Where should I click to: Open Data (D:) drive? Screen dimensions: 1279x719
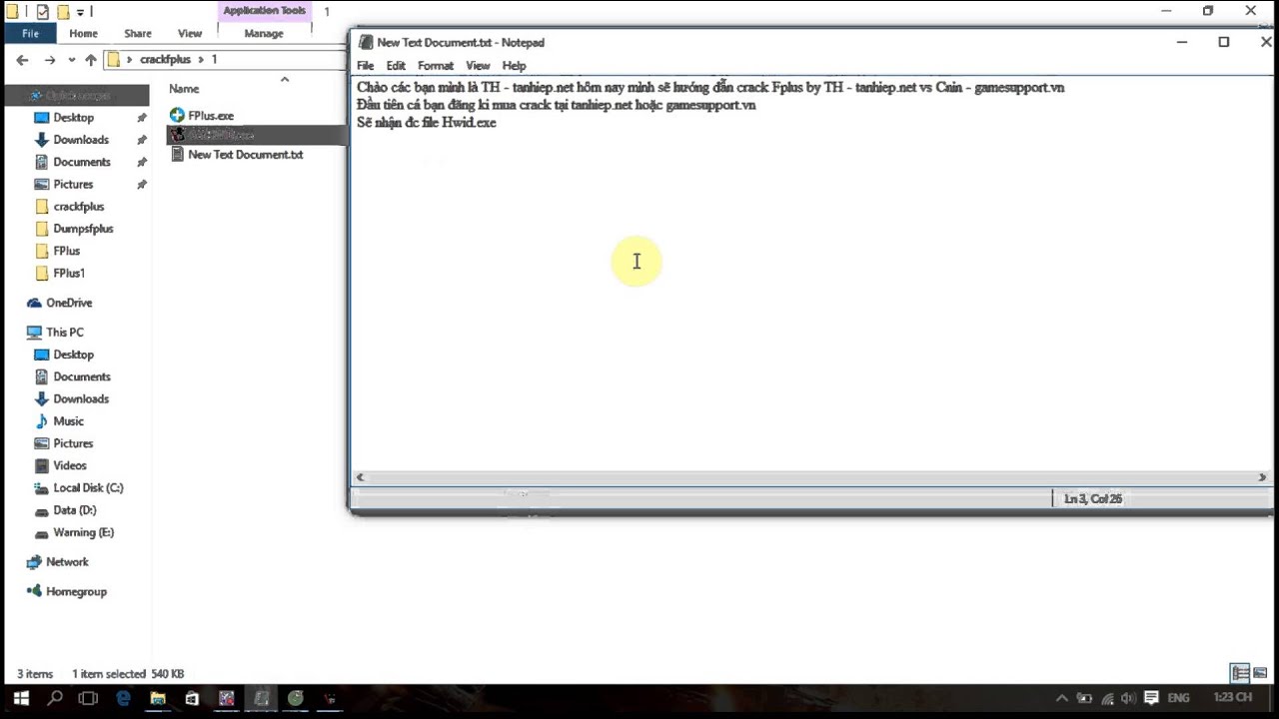click(x=75, y=510)
